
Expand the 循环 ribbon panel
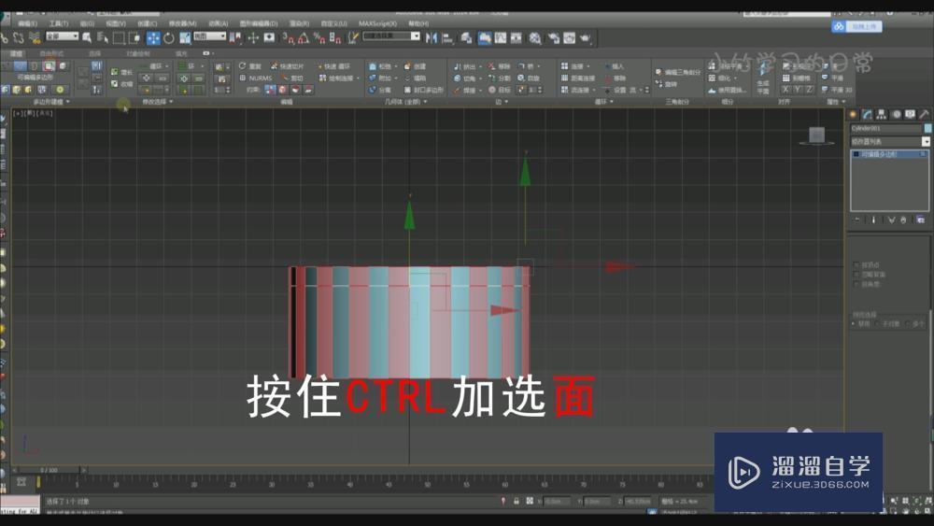pos(603,102)
